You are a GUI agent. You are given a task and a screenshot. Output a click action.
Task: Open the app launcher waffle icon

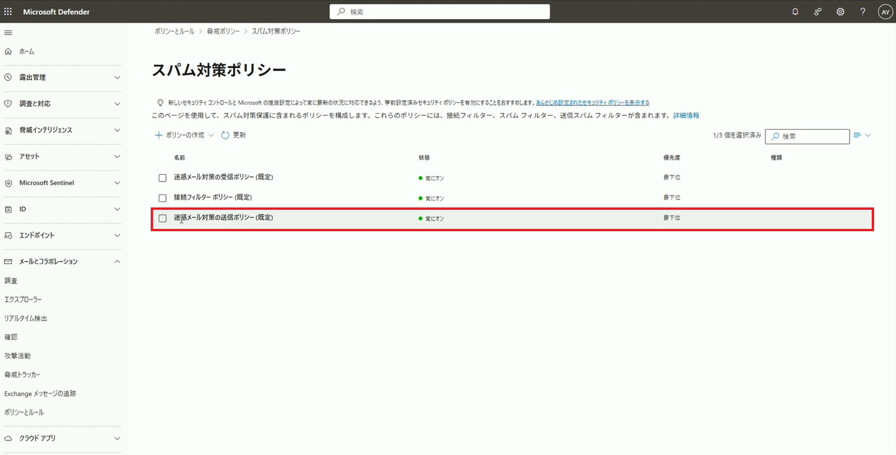point(8,12)
